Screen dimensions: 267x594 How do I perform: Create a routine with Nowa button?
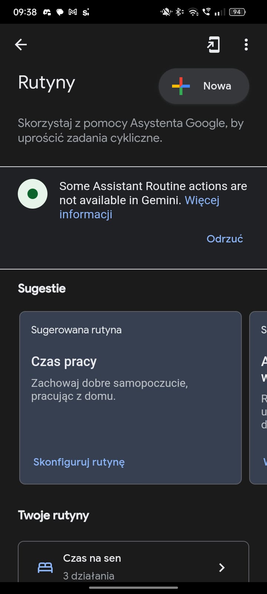click(x=204, y=86)
